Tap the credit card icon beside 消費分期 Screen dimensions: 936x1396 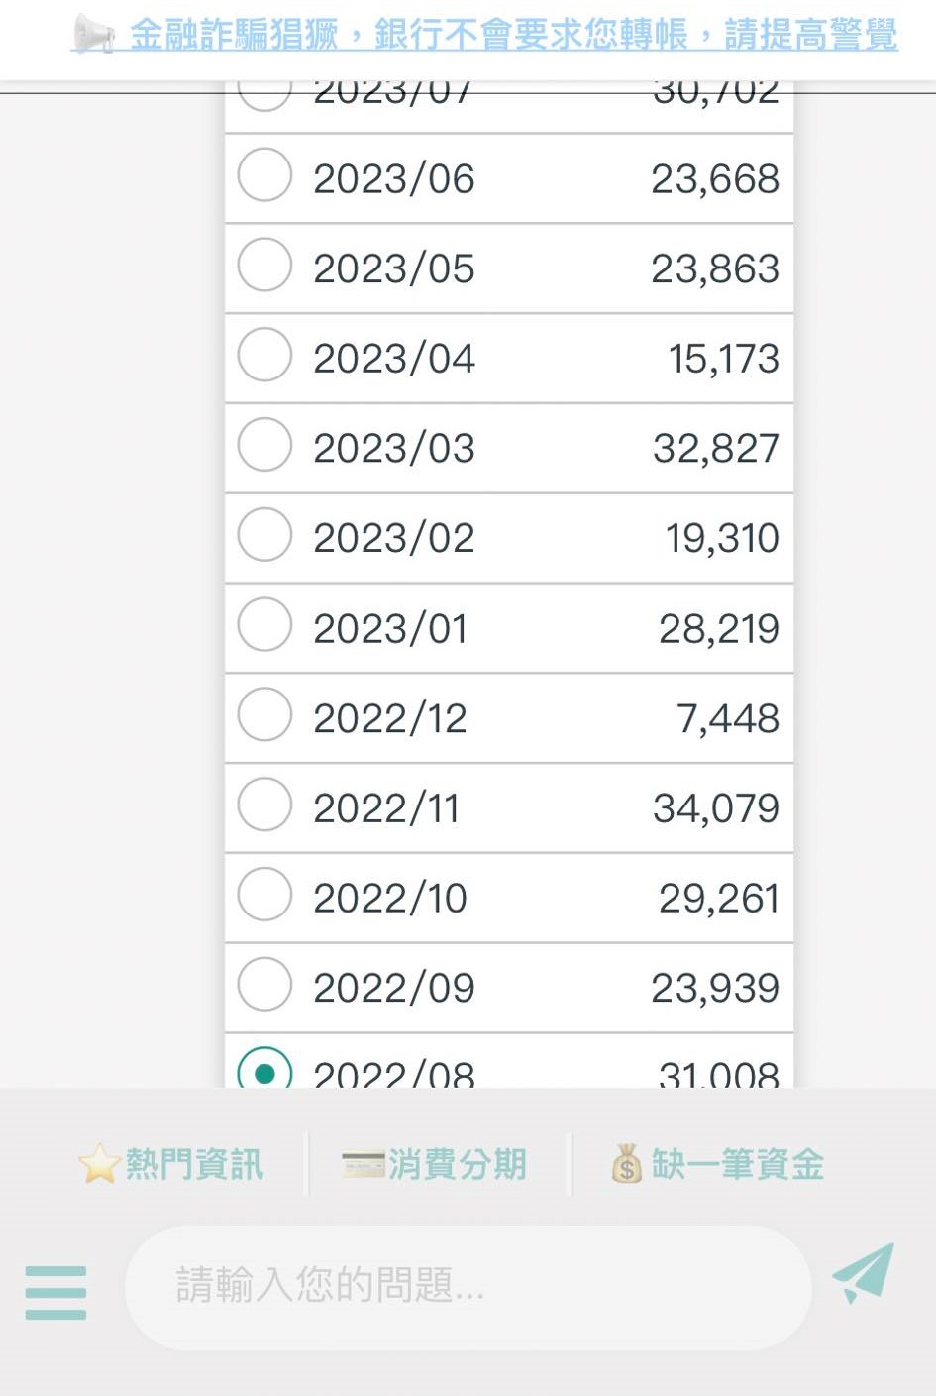[363, 1164]
